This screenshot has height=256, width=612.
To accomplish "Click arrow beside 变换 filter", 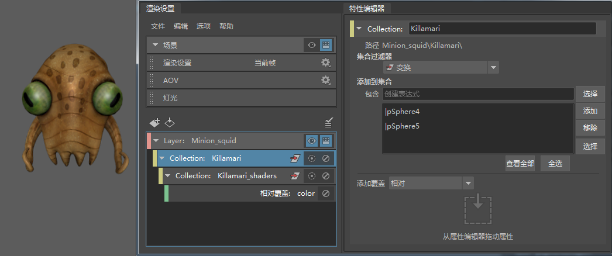I will (493, 67).
